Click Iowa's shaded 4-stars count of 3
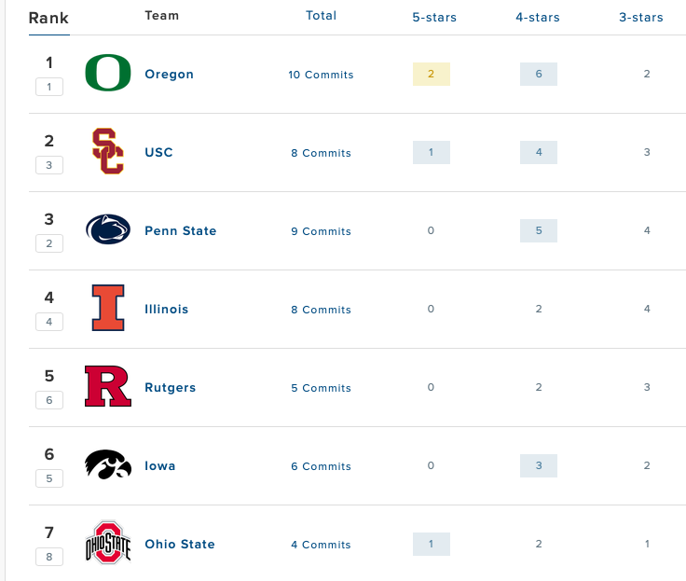Screen dimensions: 686x581 tap(539, 465)
